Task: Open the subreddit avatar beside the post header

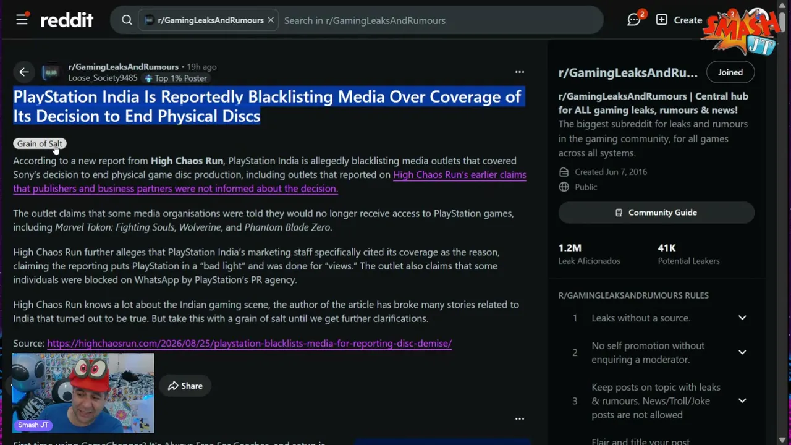Action: [51, 72]
